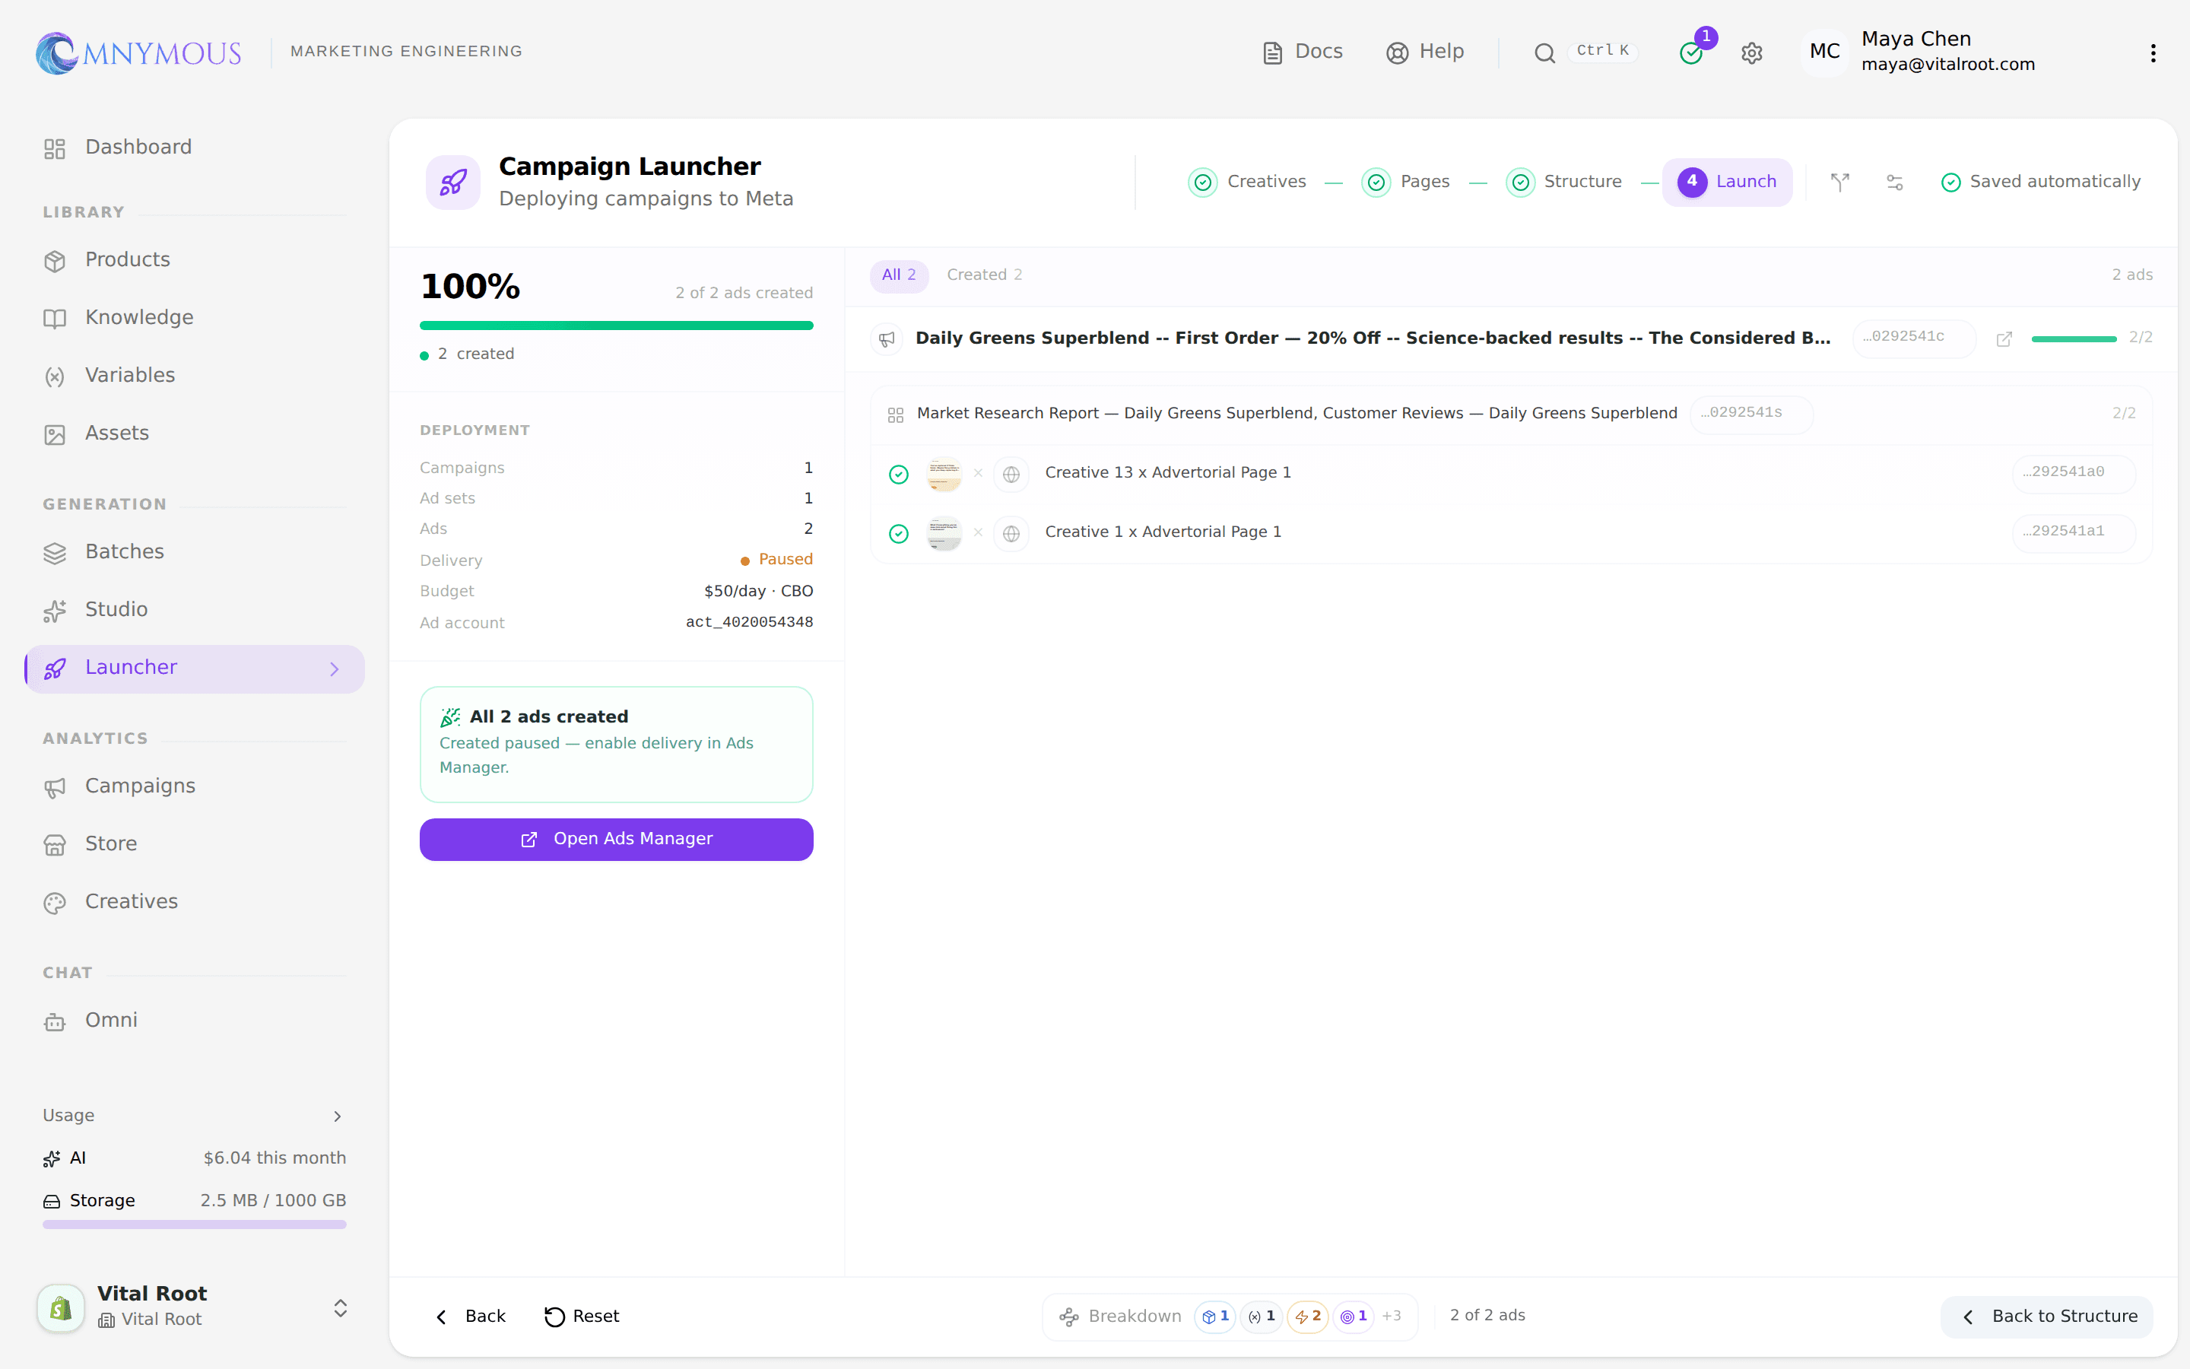The height and width of the screenshot is (1369, 2190).
Task: Click the Shopify store icon
Action: 61,1307
